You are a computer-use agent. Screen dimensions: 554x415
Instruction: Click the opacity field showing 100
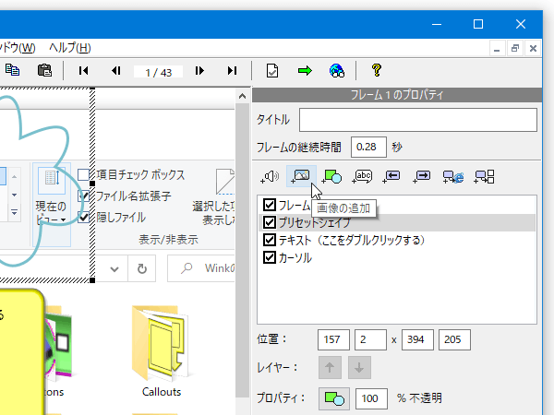(x=371, y=398)
